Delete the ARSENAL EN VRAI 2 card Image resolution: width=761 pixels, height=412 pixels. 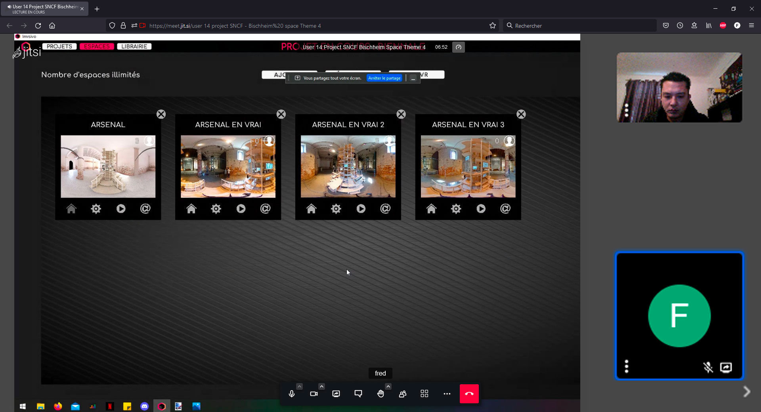401,114
